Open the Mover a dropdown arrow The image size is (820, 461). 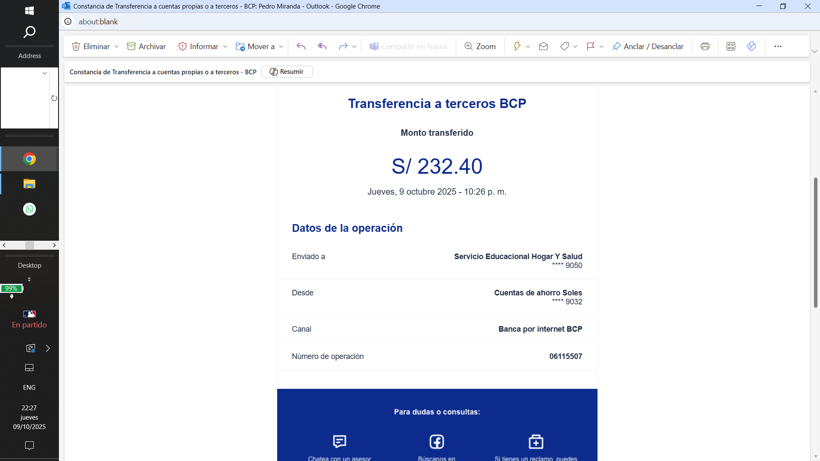pyautogui.click(x=281, y=47)
